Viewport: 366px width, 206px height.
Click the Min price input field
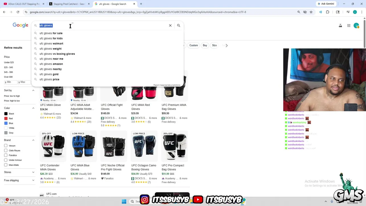(x=10, y=82)
